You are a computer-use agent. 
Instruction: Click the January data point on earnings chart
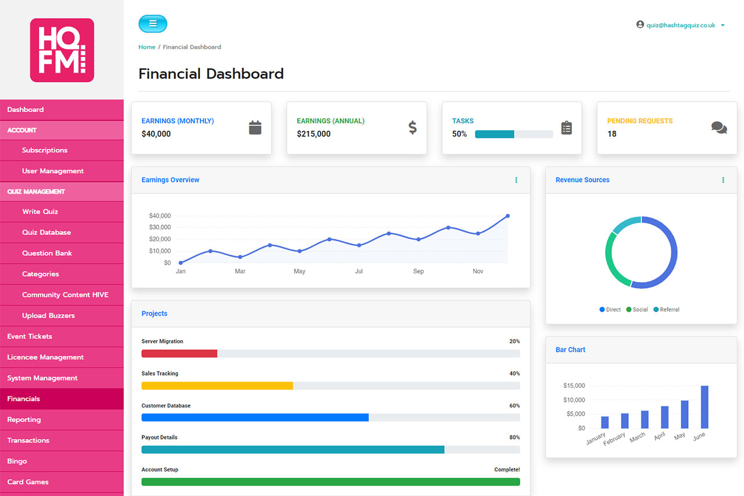[181, 263]
